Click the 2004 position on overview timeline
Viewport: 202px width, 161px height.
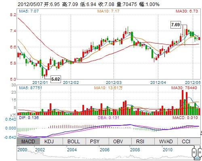[72, 150]
